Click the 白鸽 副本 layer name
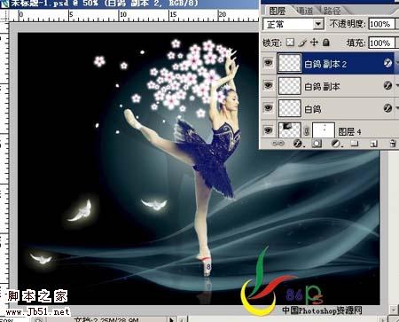The width and height of the screenshot is (399, 322). [322, 87]
